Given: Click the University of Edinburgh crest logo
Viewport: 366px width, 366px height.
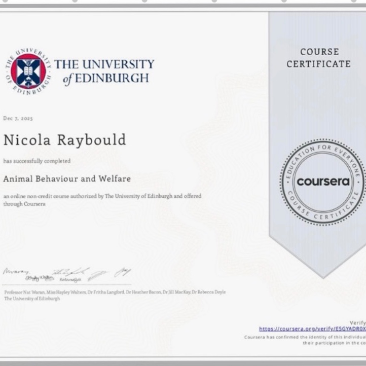Looking at the screenshot, I should tap(28, 71).
